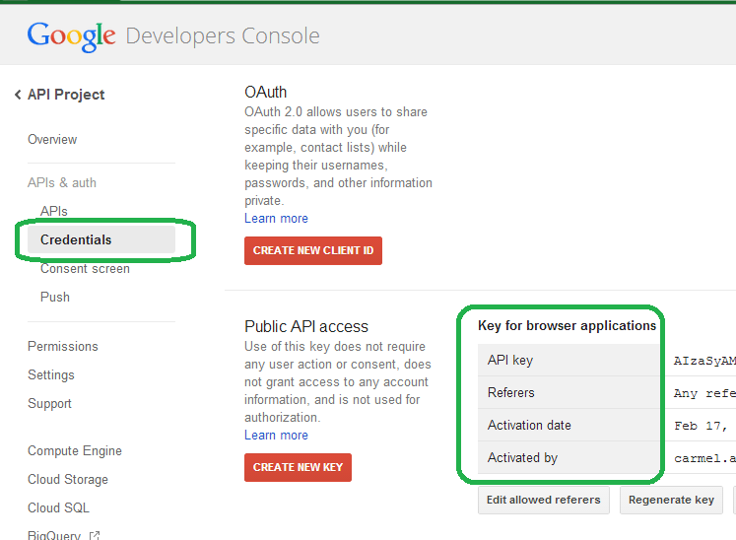Open Learn more link under OAuth
Screen dimensions: 736x540
click(276, 219)
